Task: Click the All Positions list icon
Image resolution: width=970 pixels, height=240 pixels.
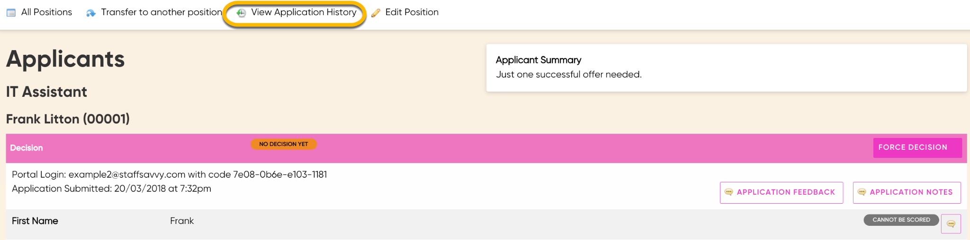Action: (x=11, y=13)
